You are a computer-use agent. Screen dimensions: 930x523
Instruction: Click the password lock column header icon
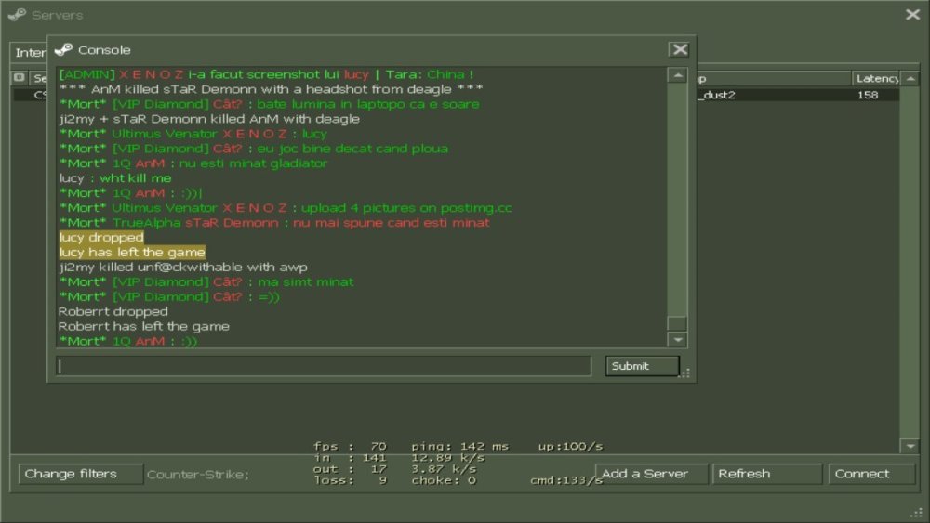[x=19, y=78]
